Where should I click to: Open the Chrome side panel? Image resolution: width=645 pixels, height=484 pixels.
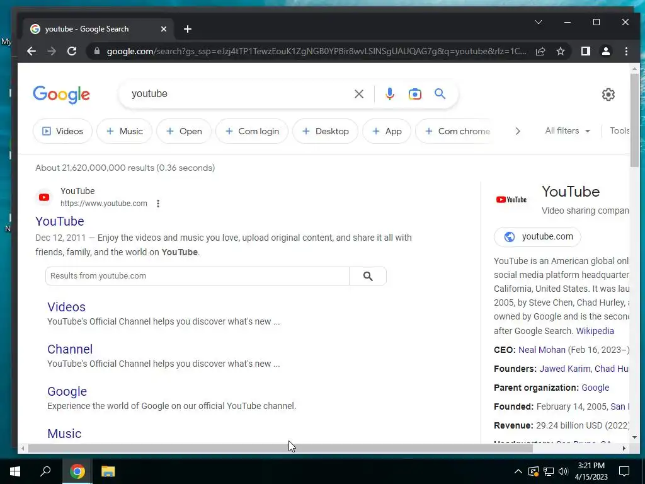click(586, 51)
